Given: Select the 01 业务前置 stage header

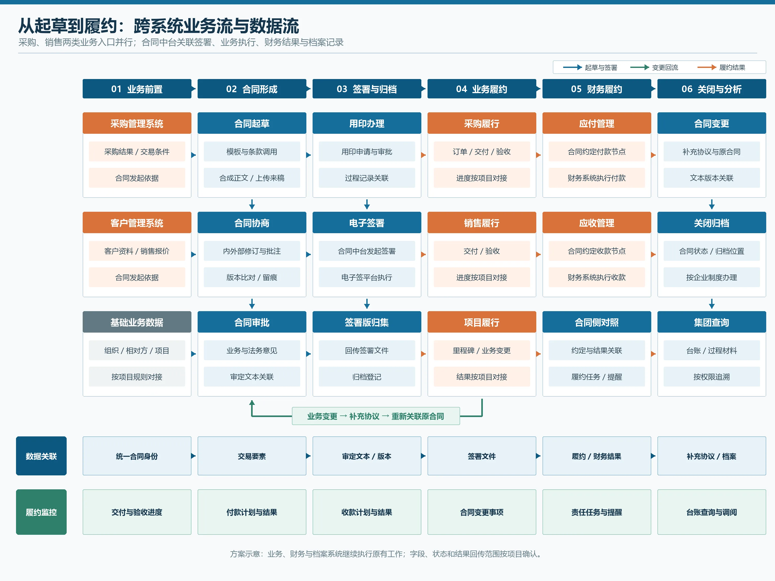Looking at the screenshot, I should [137, 89].
